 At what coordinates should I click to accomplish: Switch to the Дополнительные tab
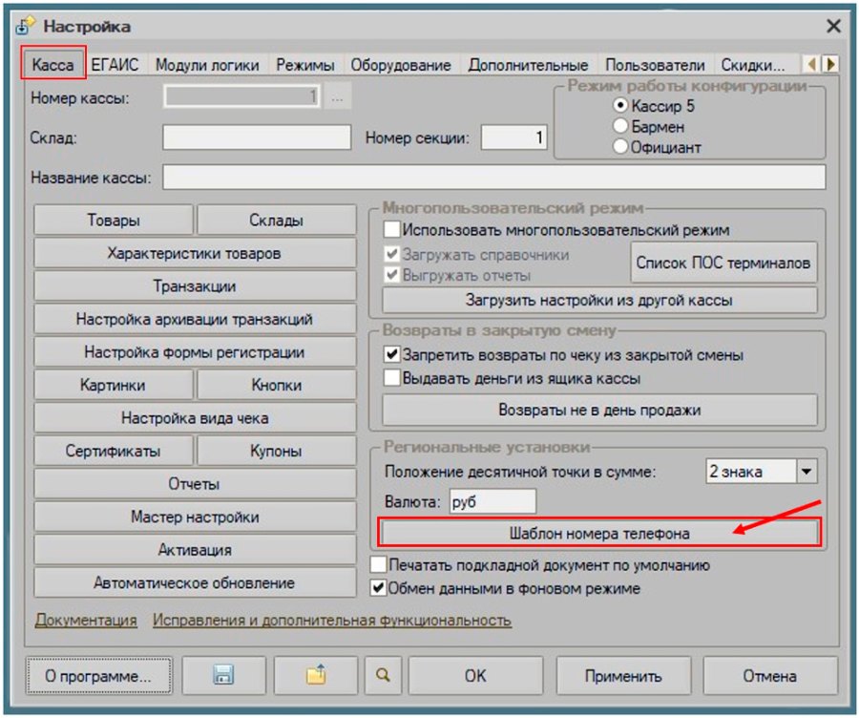click(x=528, y=65)
